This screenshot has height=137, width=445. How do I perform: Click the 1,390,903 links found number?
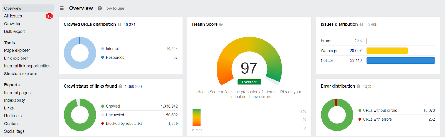click(133, 86)
